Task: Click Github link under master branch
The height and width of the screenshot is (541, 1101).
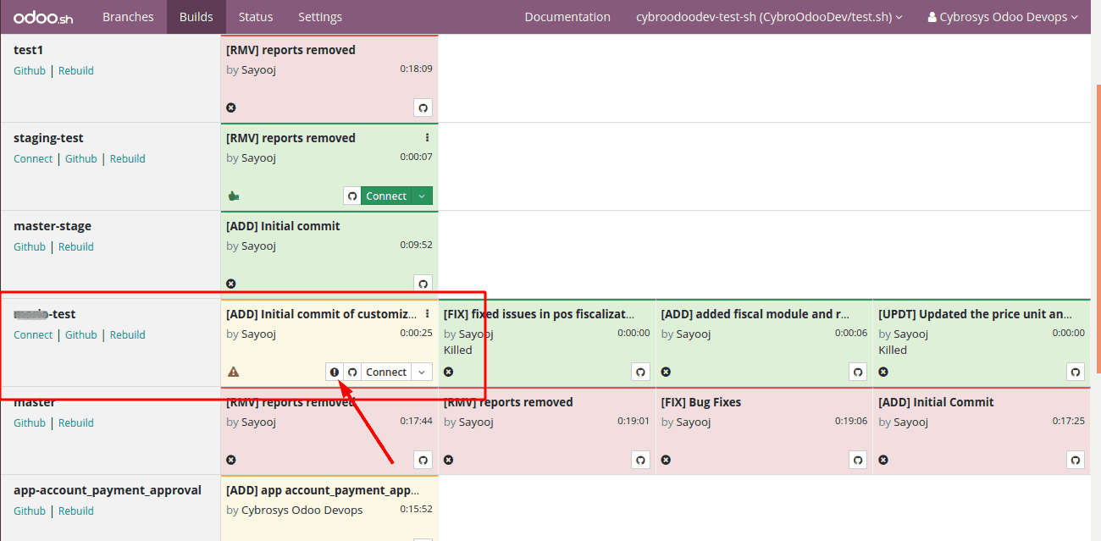Action: pyautogui.click(x=30, y=422)
